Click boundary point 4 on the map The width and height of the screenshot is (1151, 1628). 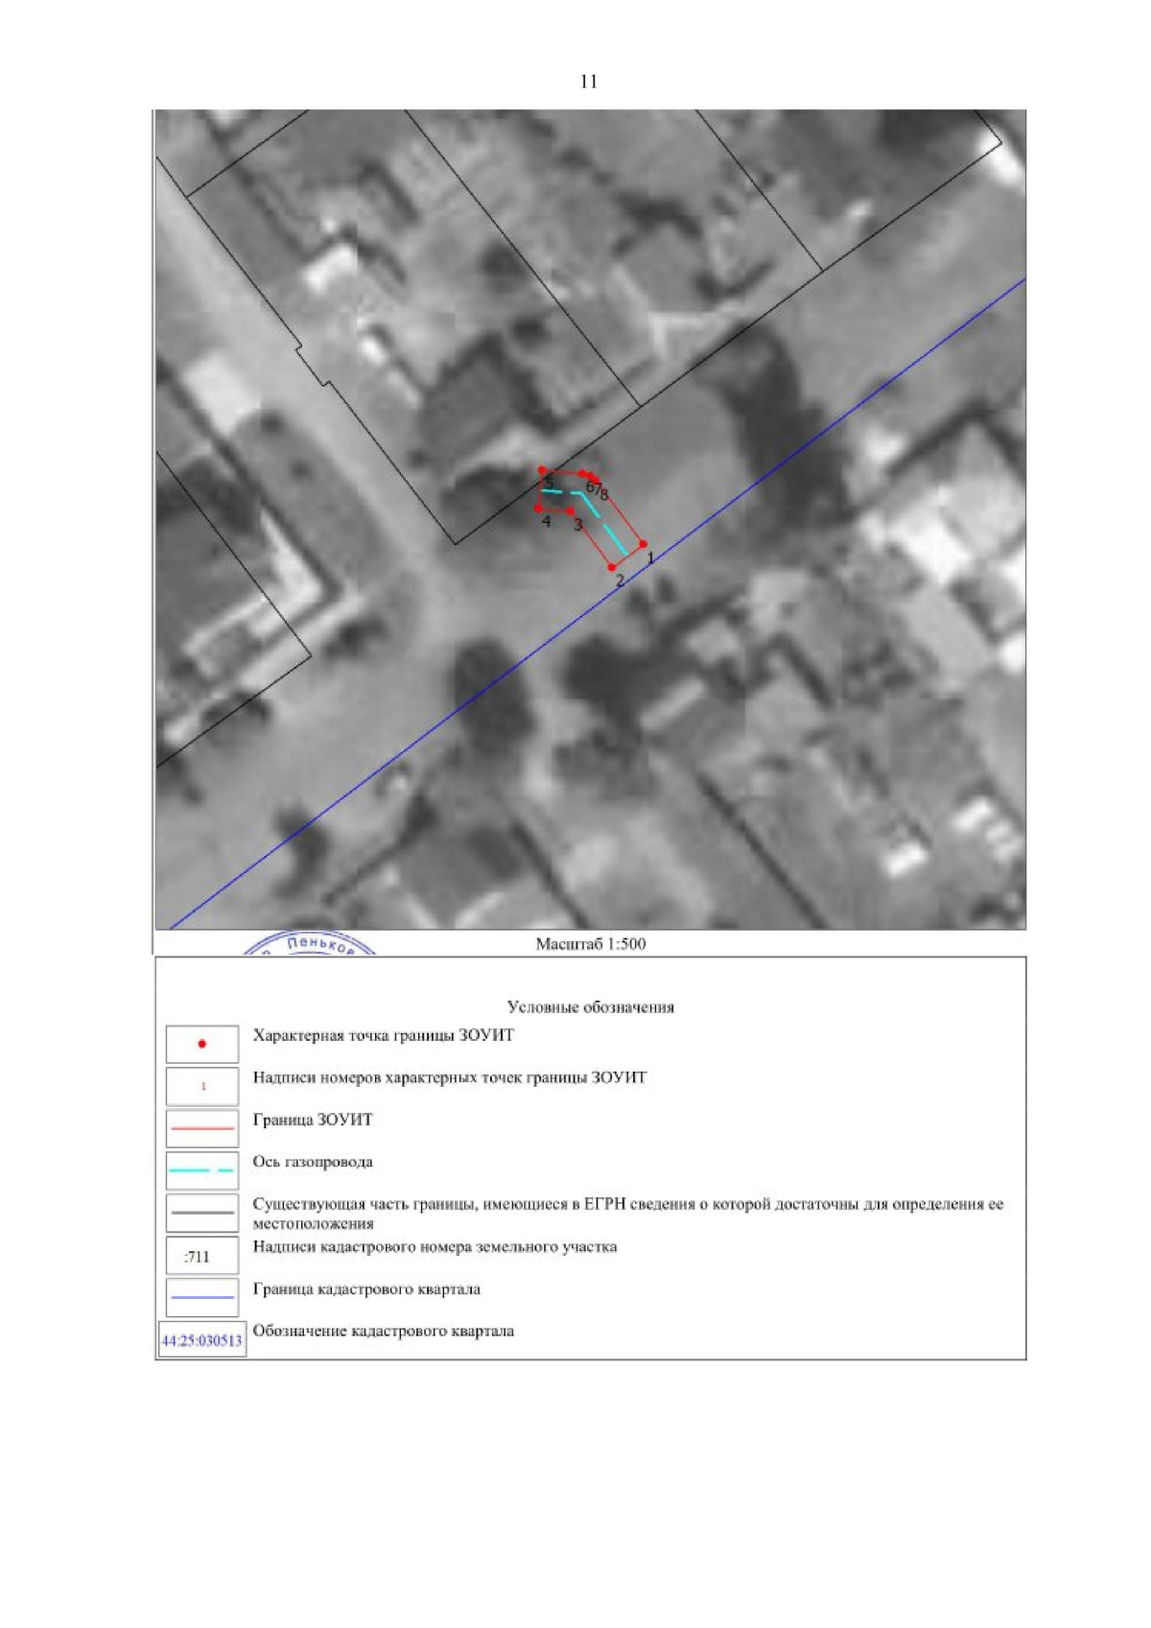tap(538, 508)
